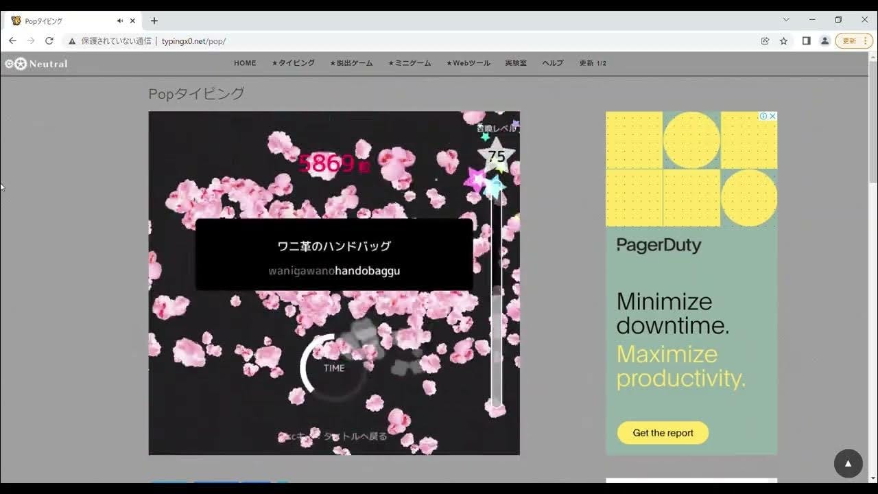Click the Neutral site logo
Viewport: 878px width, 494px height.
pyautogui.click(x=36, y=64)
